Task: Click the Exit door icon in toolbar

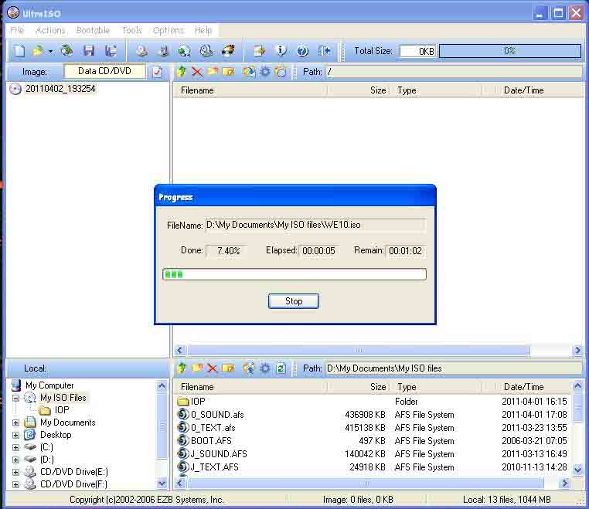Action: pyautogui.click(x=324, y=51)
